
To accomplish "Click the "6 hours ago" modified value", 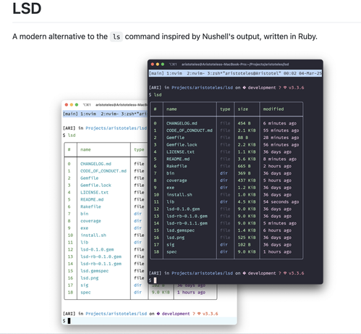I will coord(277,230).
